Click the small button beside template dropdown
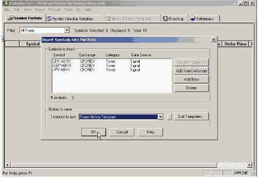 169,116
